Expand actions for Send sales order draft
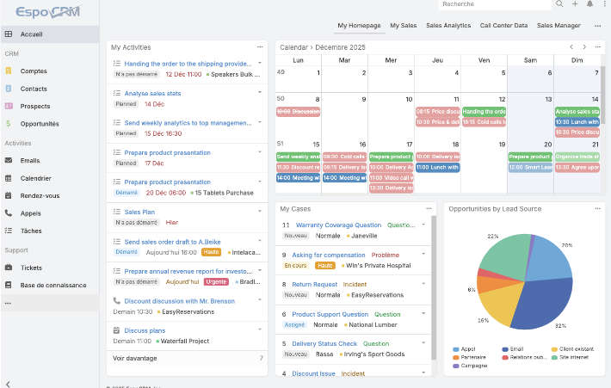611x388 pixels. tap(260, 241)
